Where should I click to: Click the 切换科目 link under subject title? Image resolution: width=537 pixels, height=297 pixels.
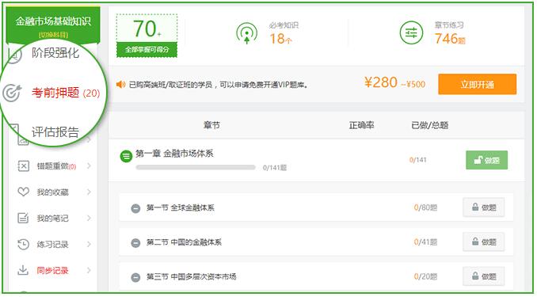[53, 35]
